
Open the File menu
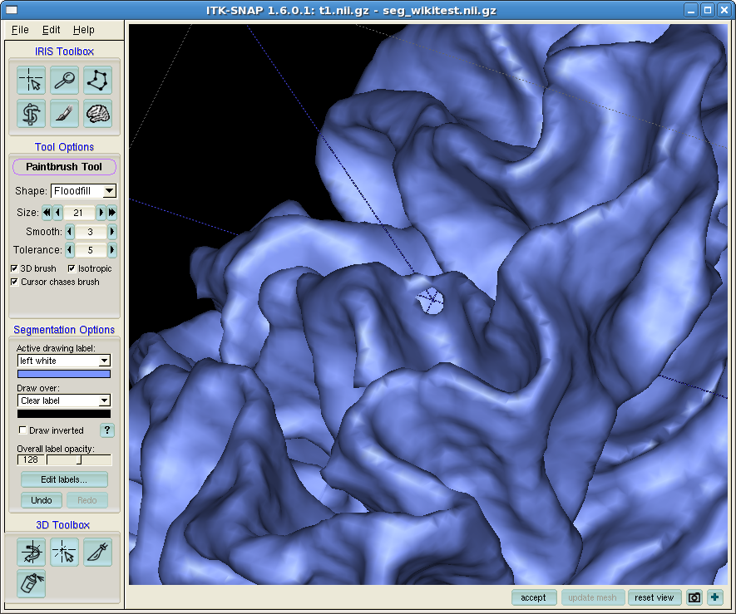pos(20,30)
